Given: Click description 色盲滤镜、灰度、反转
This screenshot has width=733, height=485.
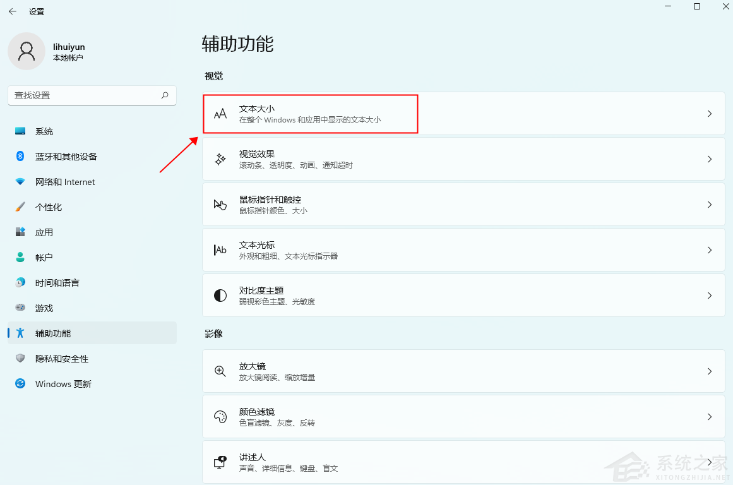Looking at the screenshot, I should tap(277, 423).
